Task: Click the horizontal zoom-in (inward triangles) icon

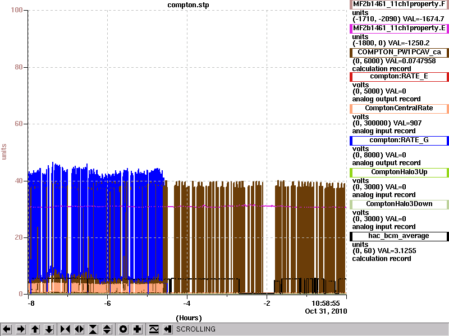Action: [65, 329]
